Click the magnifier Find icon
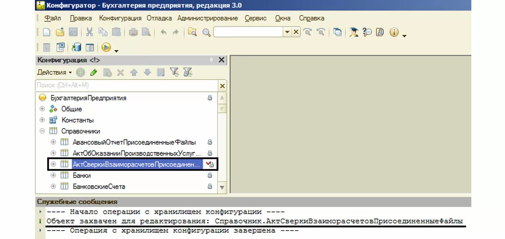 (x=206, y=32)
